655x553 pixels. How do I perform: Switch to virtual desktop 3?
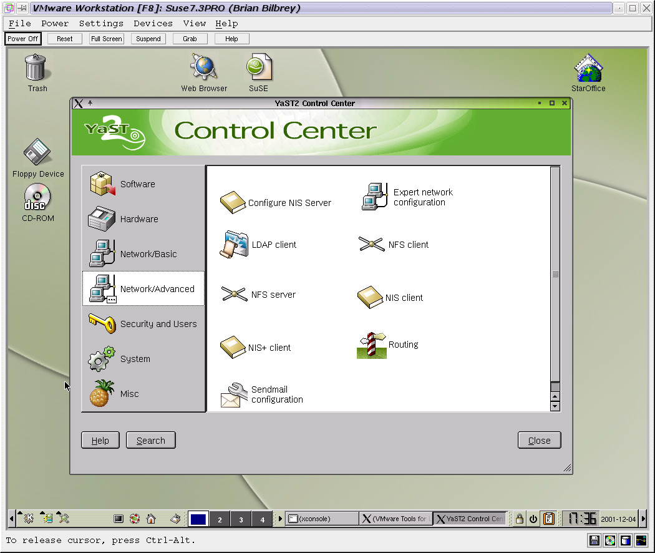tap(241, 519)
